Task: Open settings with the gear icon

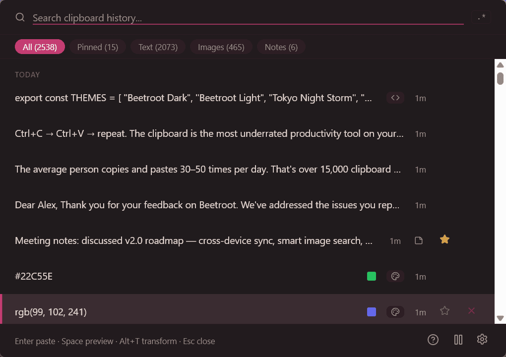Action: [x=482, y=340]
